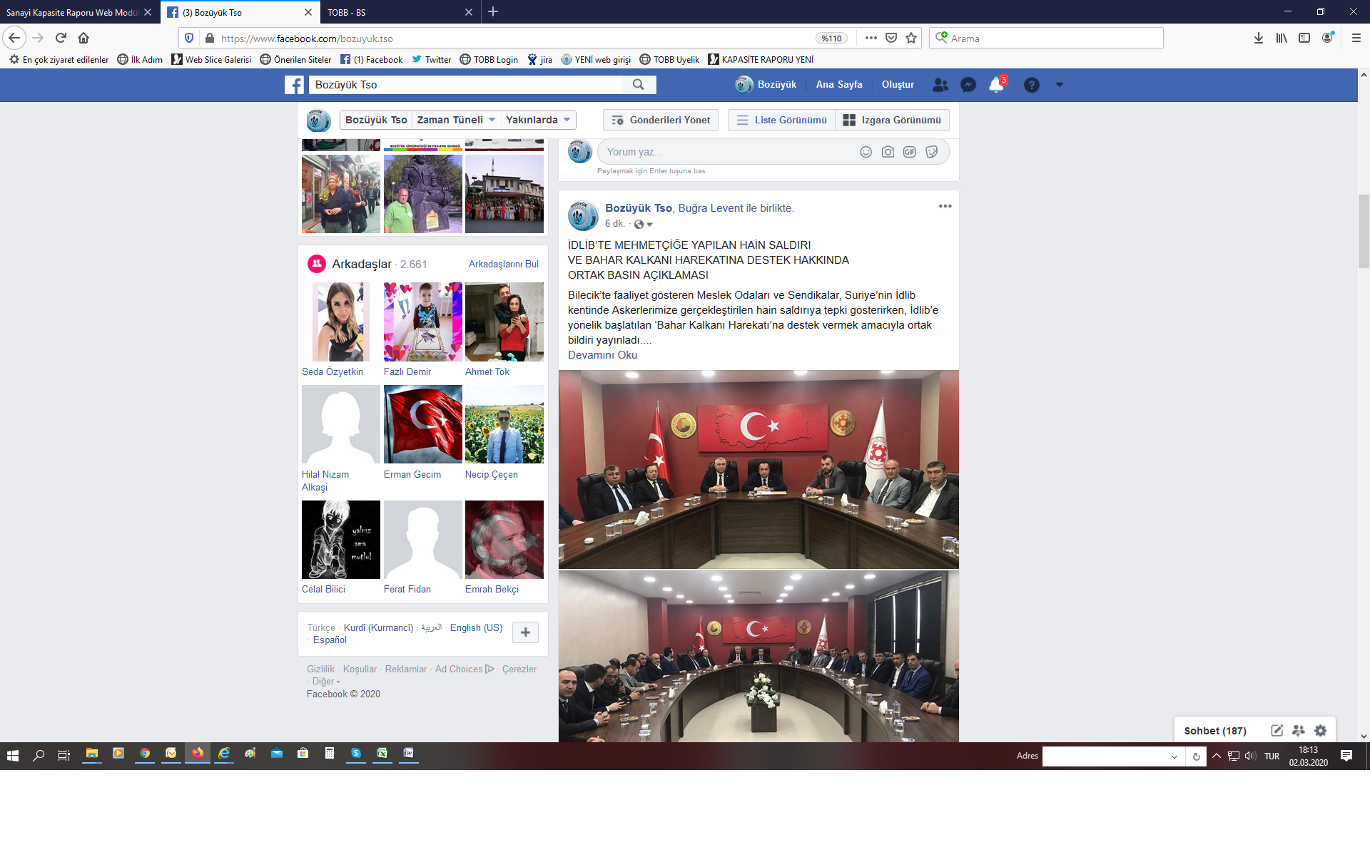Open Windows action center notifications
This screenshot has width=1370, height=857.
click(x=1346, y=756)
